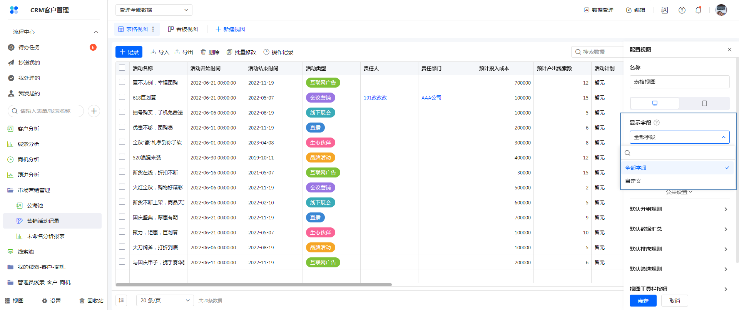Click the 确定 confirm button
This screenshot has width=739, height=310.
click(x=643, y=301)
